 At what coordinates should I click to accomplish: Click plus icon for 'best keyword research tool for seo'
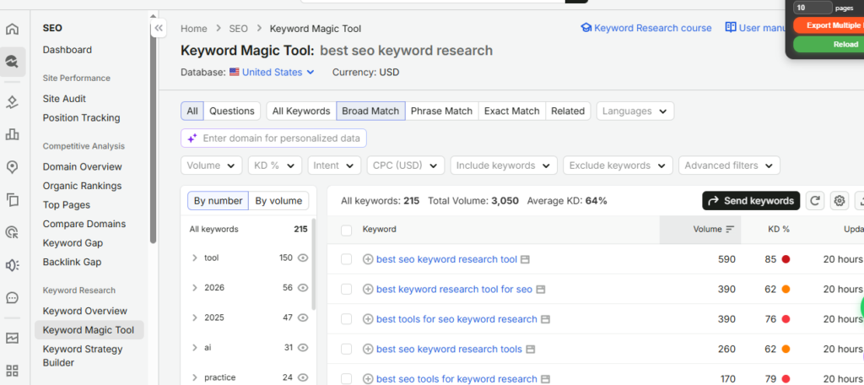click(368, 289)
